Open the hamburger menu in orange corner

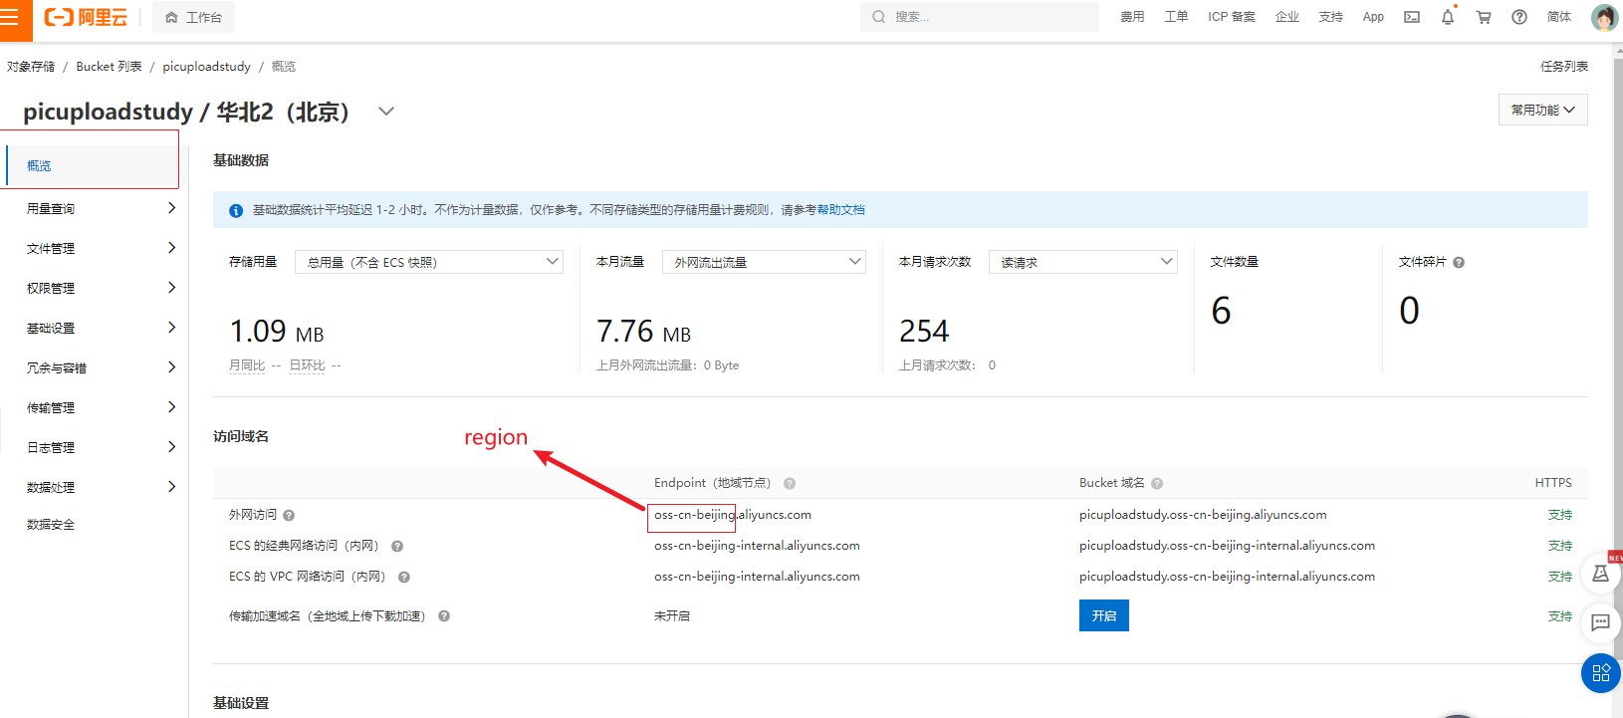[x=10, y=17]
